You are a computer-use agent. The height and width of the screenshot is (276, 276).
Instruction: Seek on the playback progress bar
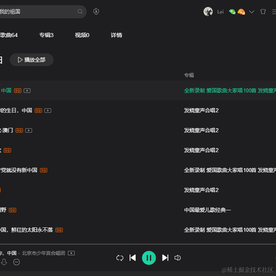[x=138, y=244]
